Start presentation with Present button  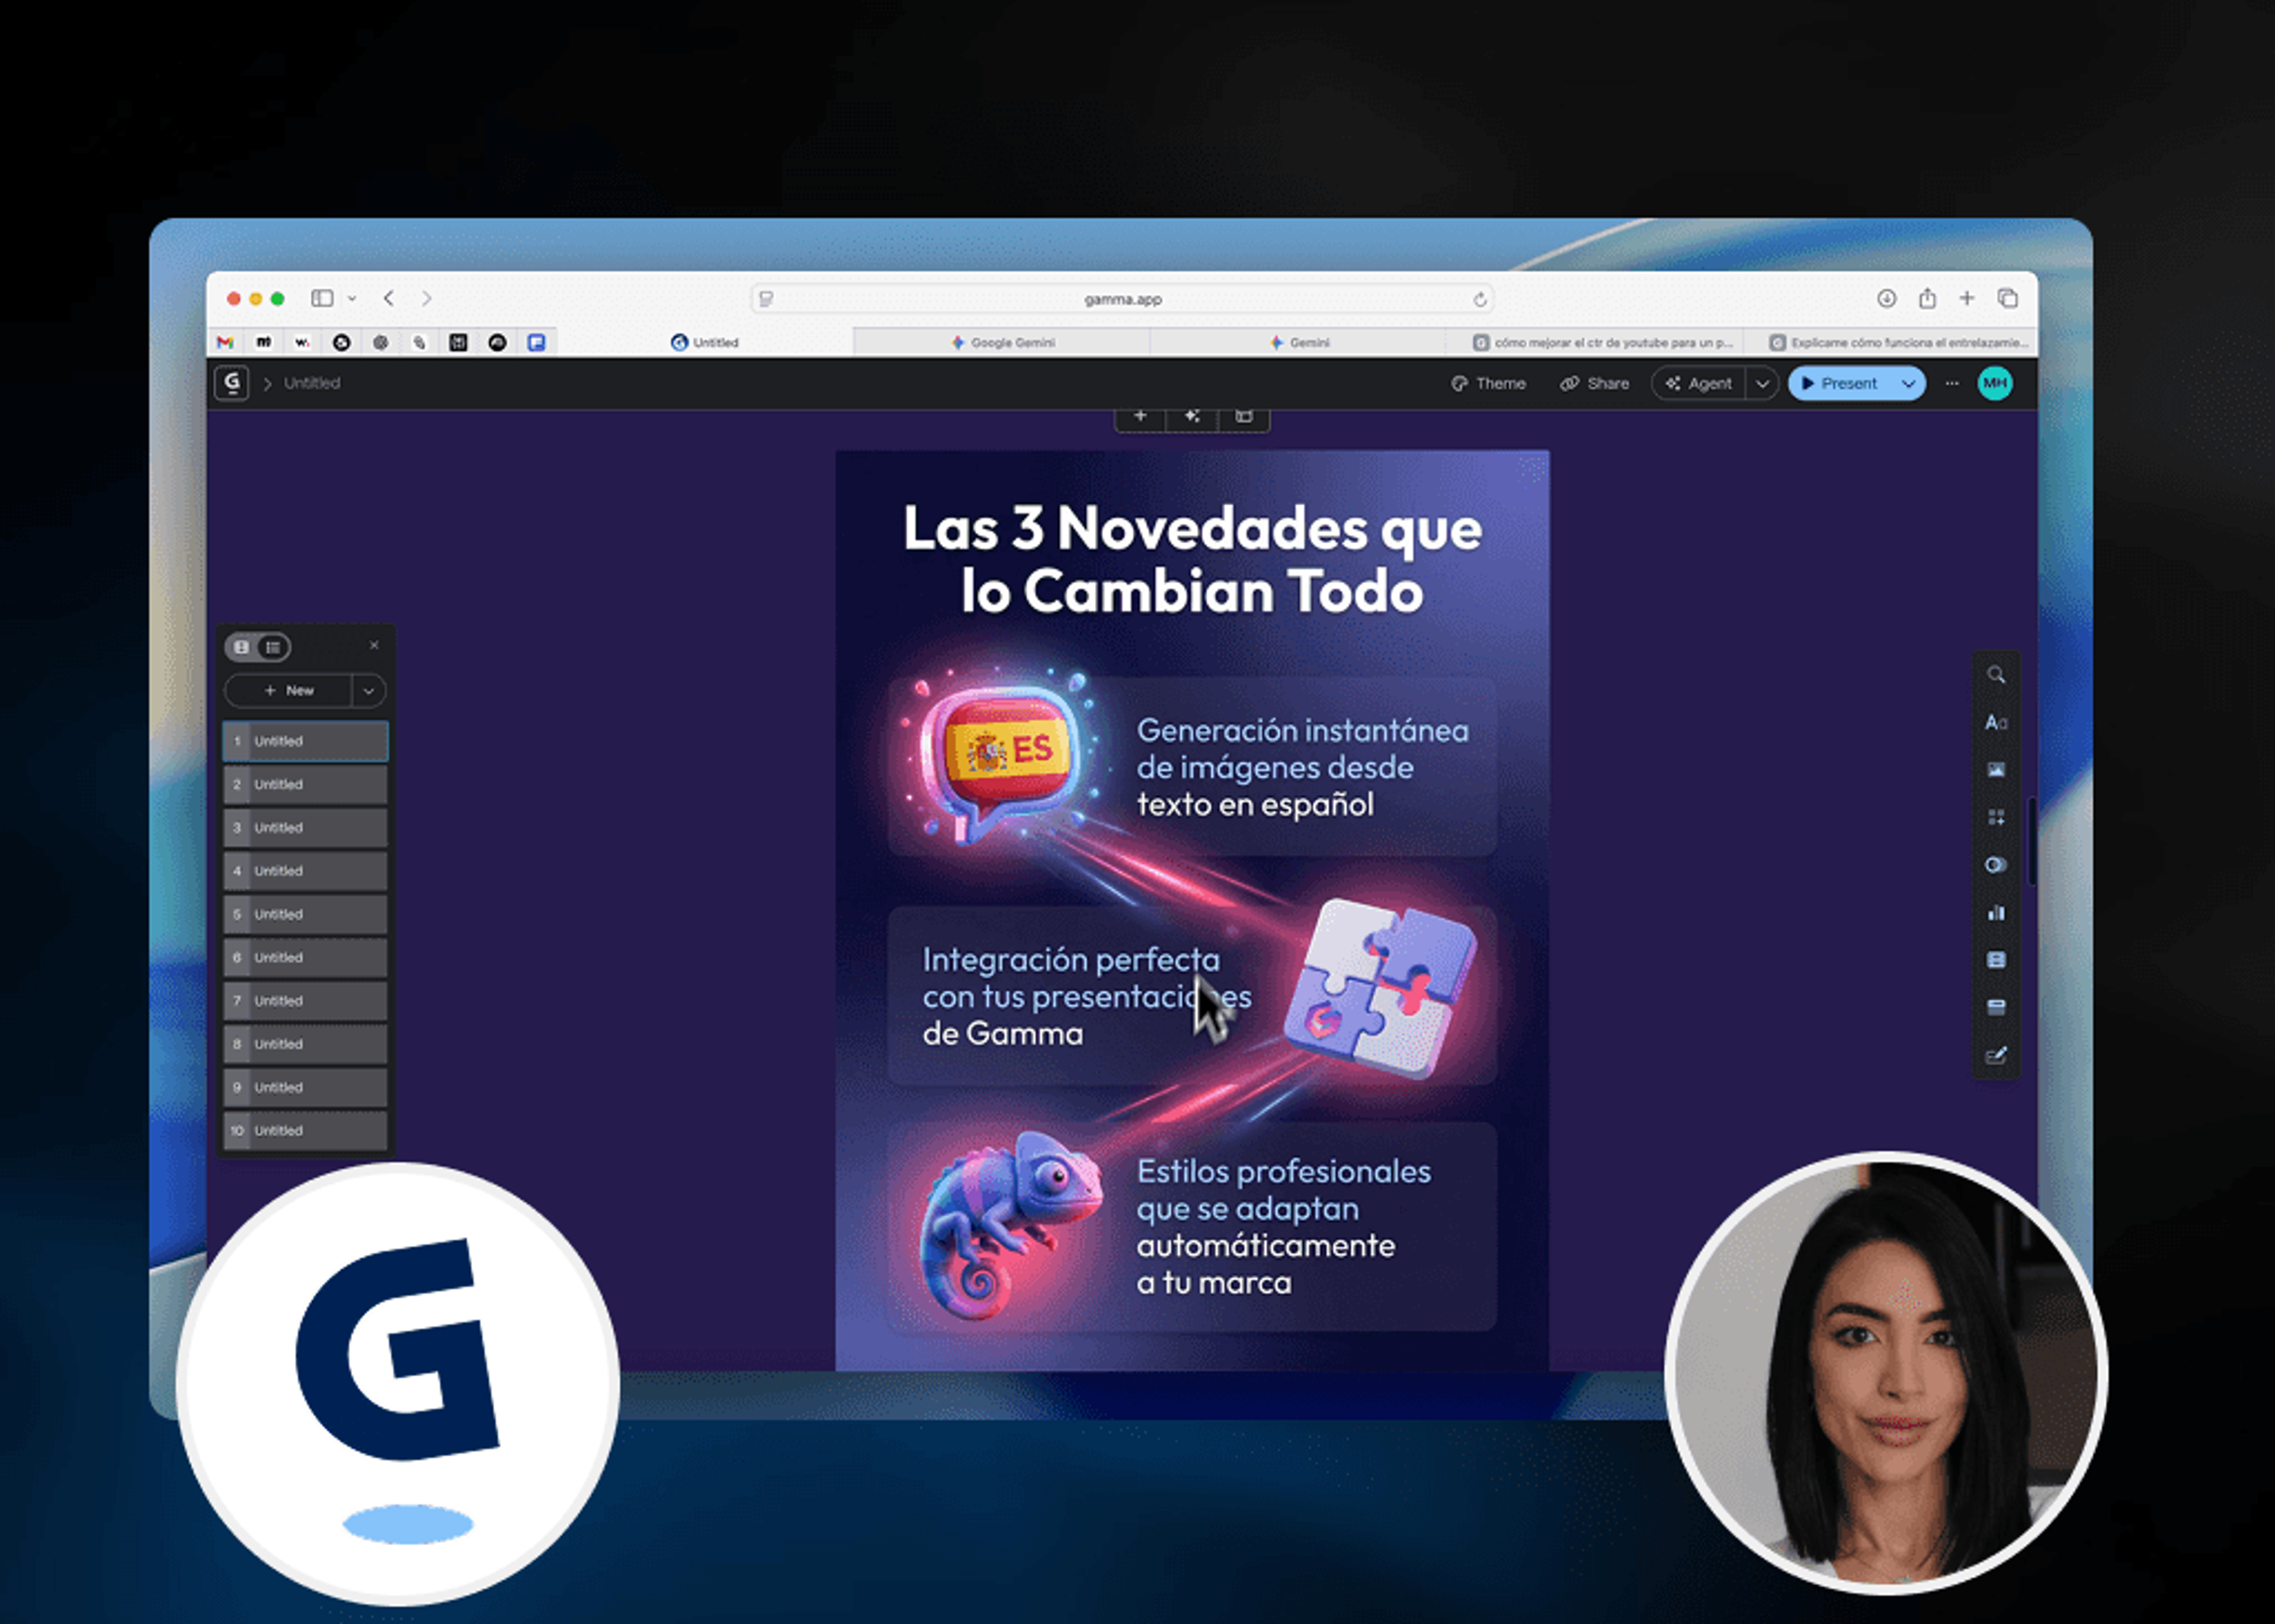pyautogui.click(x=1840, y=383)
